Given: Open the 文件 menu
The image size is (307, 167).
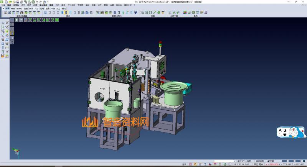Looking at the screenshot, I should (x=3, y=5).
